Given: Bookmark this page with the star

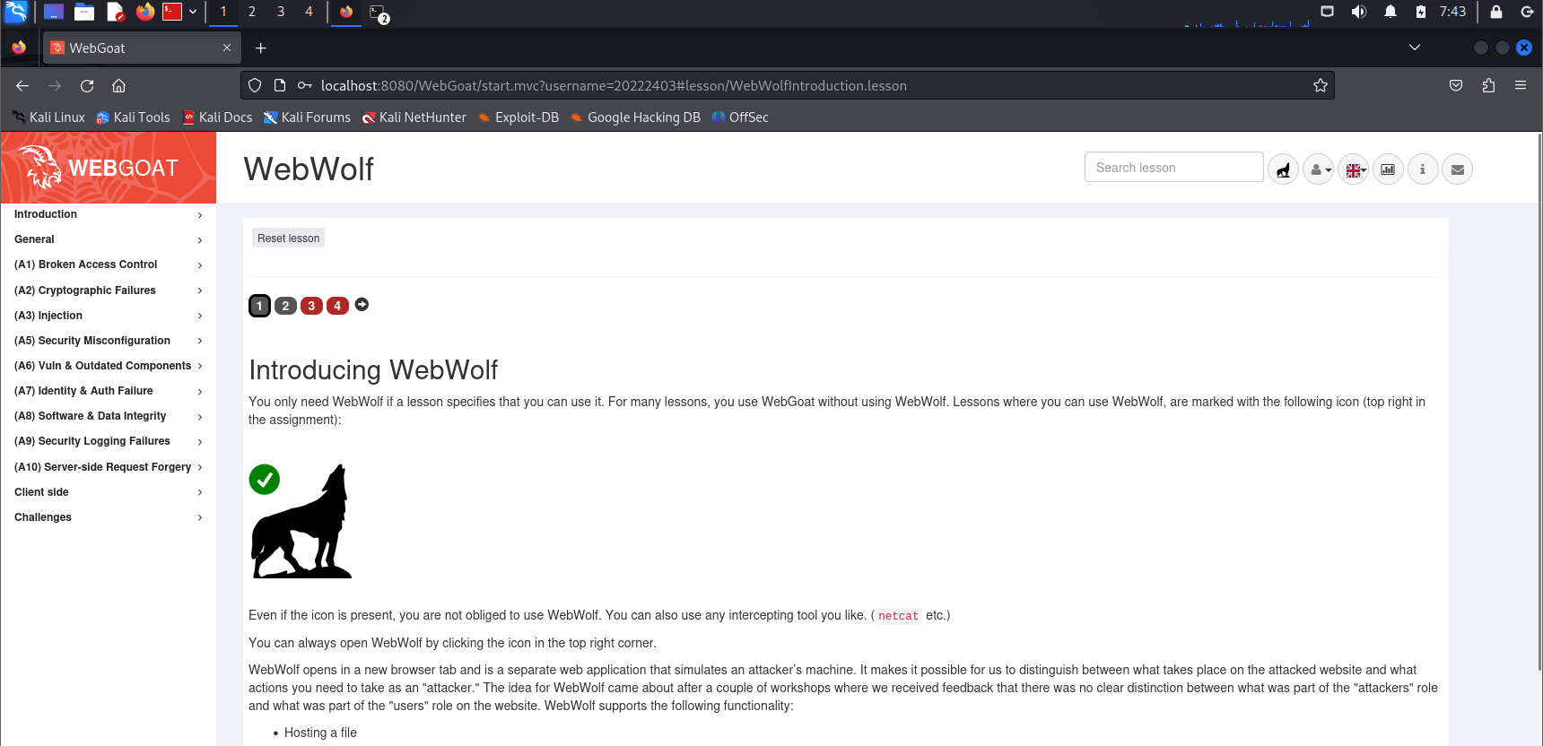Looking at the screenshot, I should (x=1321, y=86).
